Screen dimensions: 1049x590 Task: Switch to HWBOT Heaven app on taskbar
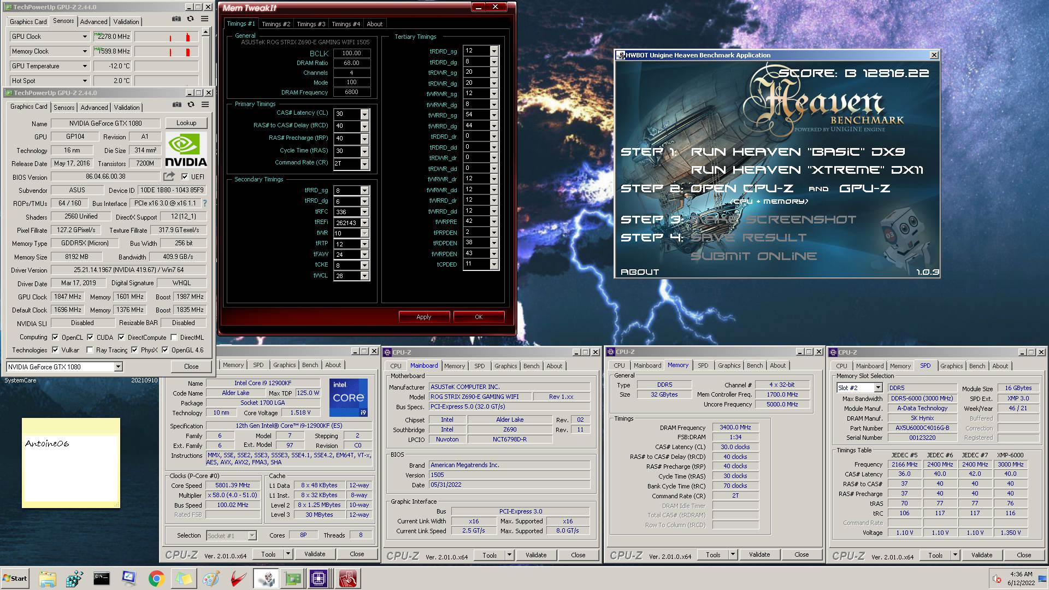(x=266, y=579)
